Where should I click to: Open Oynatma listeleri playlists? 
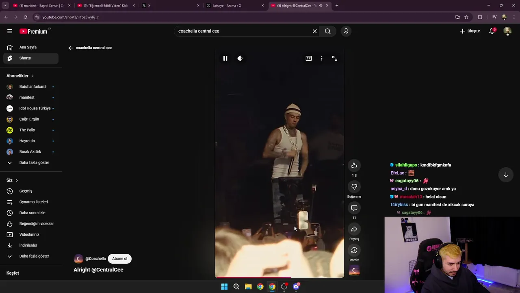[31, 202]
